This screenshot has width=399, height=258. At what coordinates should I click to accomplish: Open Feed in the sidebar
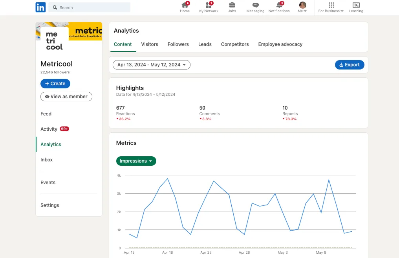click(x=46, y=114)
